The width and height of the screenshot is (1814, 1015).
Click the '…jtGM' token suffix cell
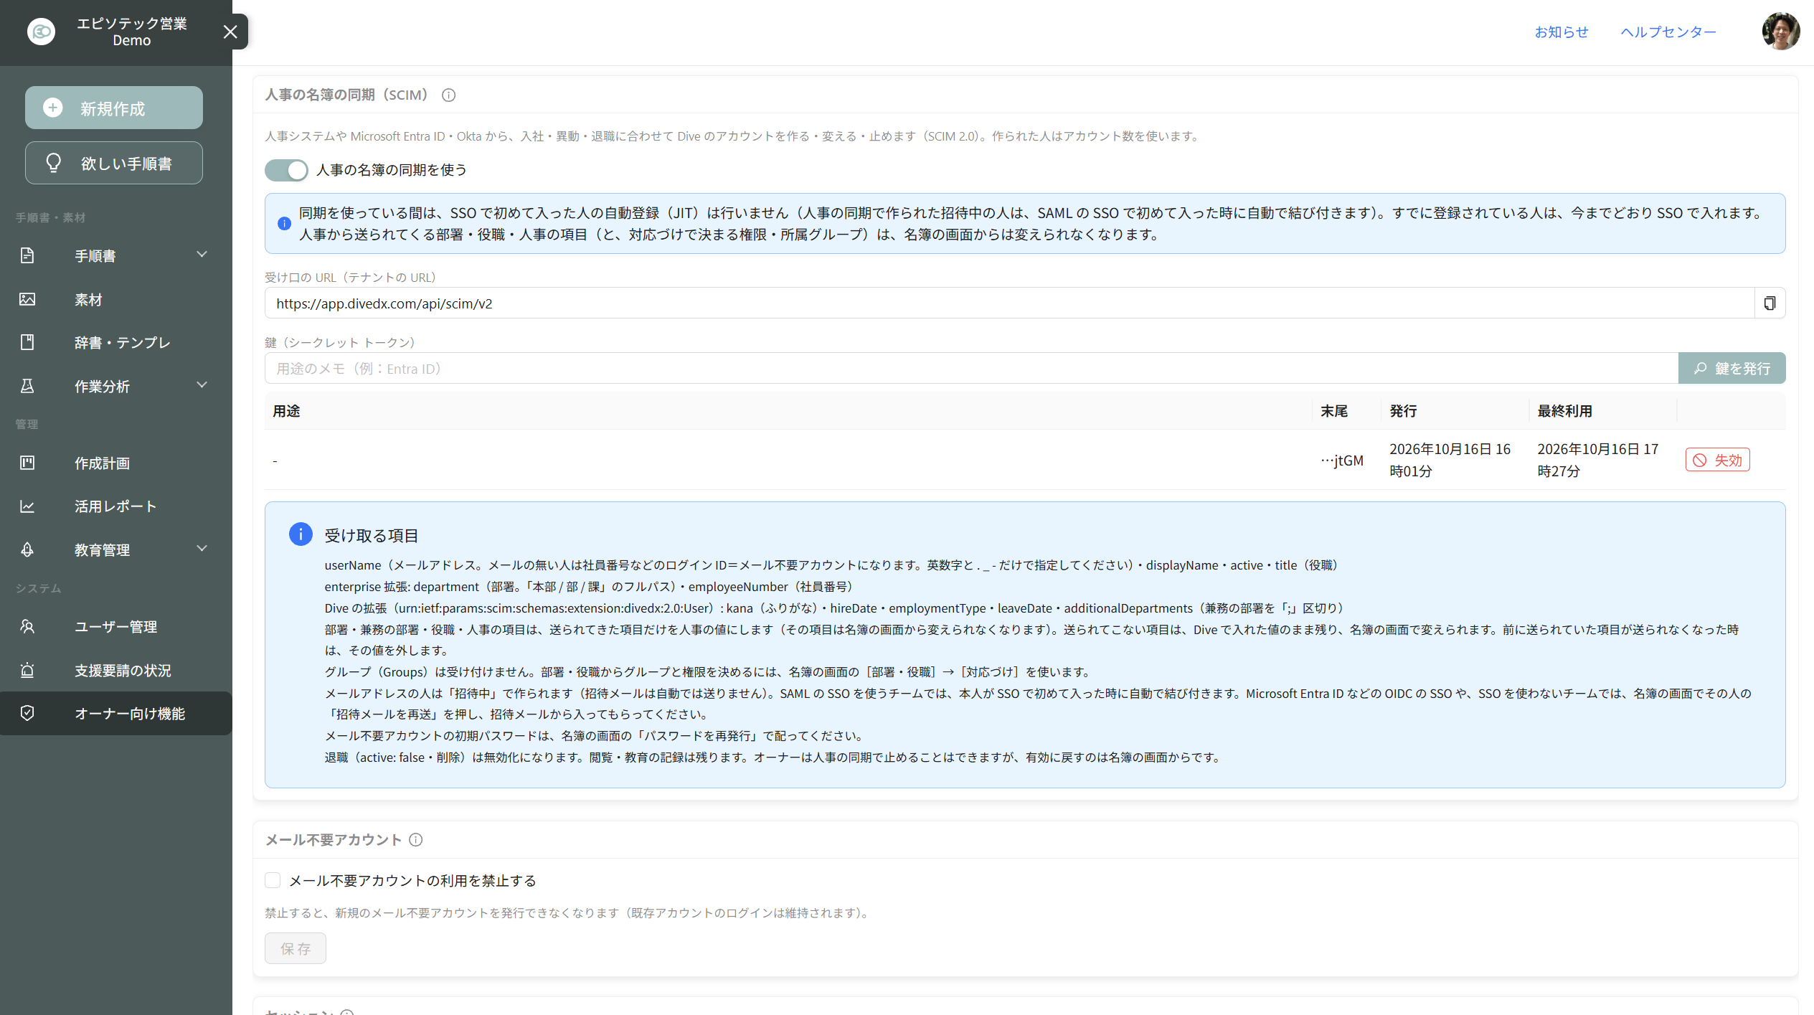point(1342,461)
